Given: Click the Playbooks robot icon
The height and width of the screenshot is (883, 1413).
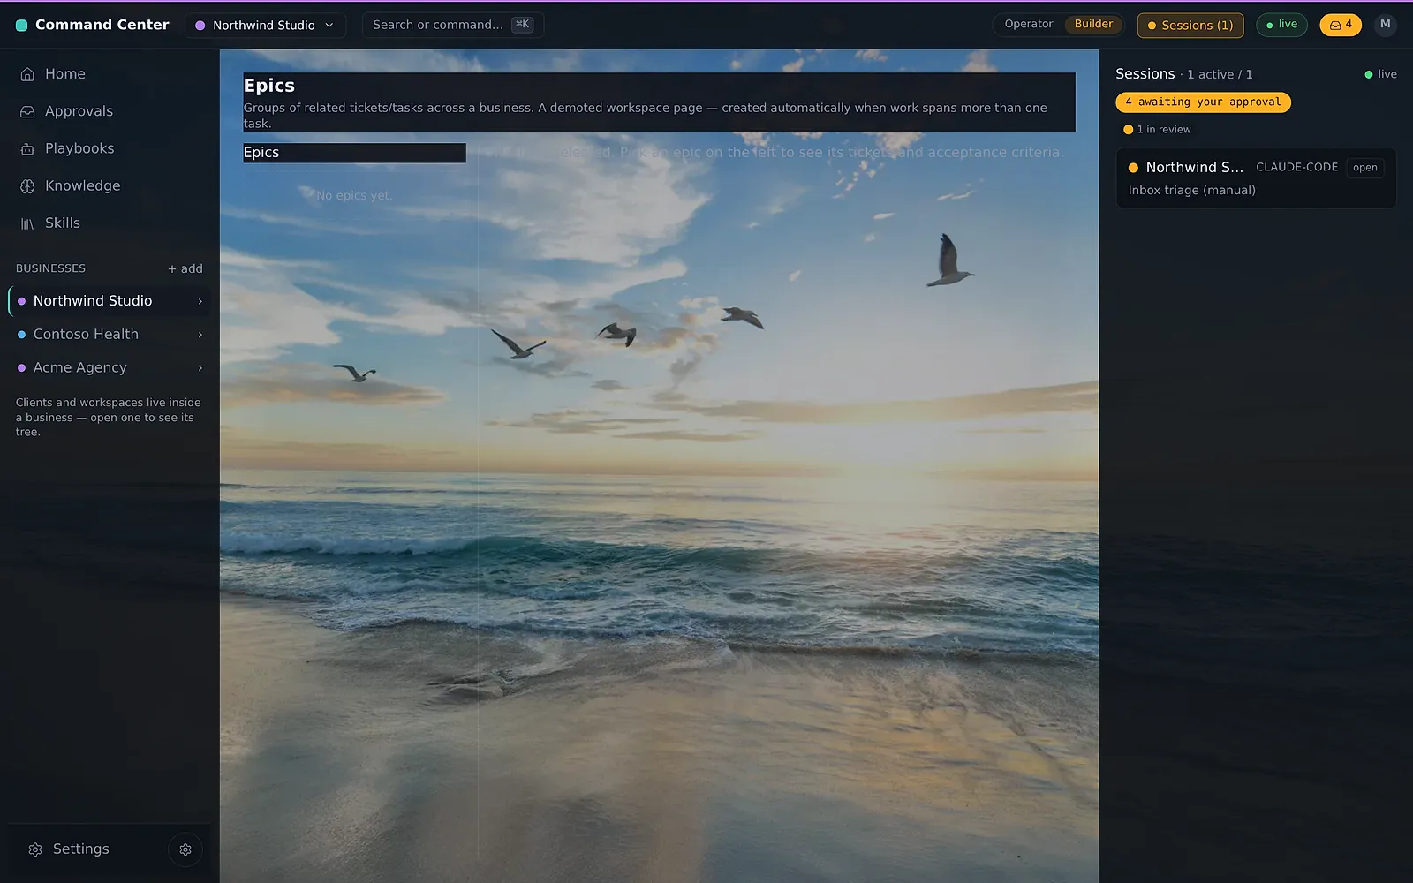Looking at the screenshot, I should 27,148.
